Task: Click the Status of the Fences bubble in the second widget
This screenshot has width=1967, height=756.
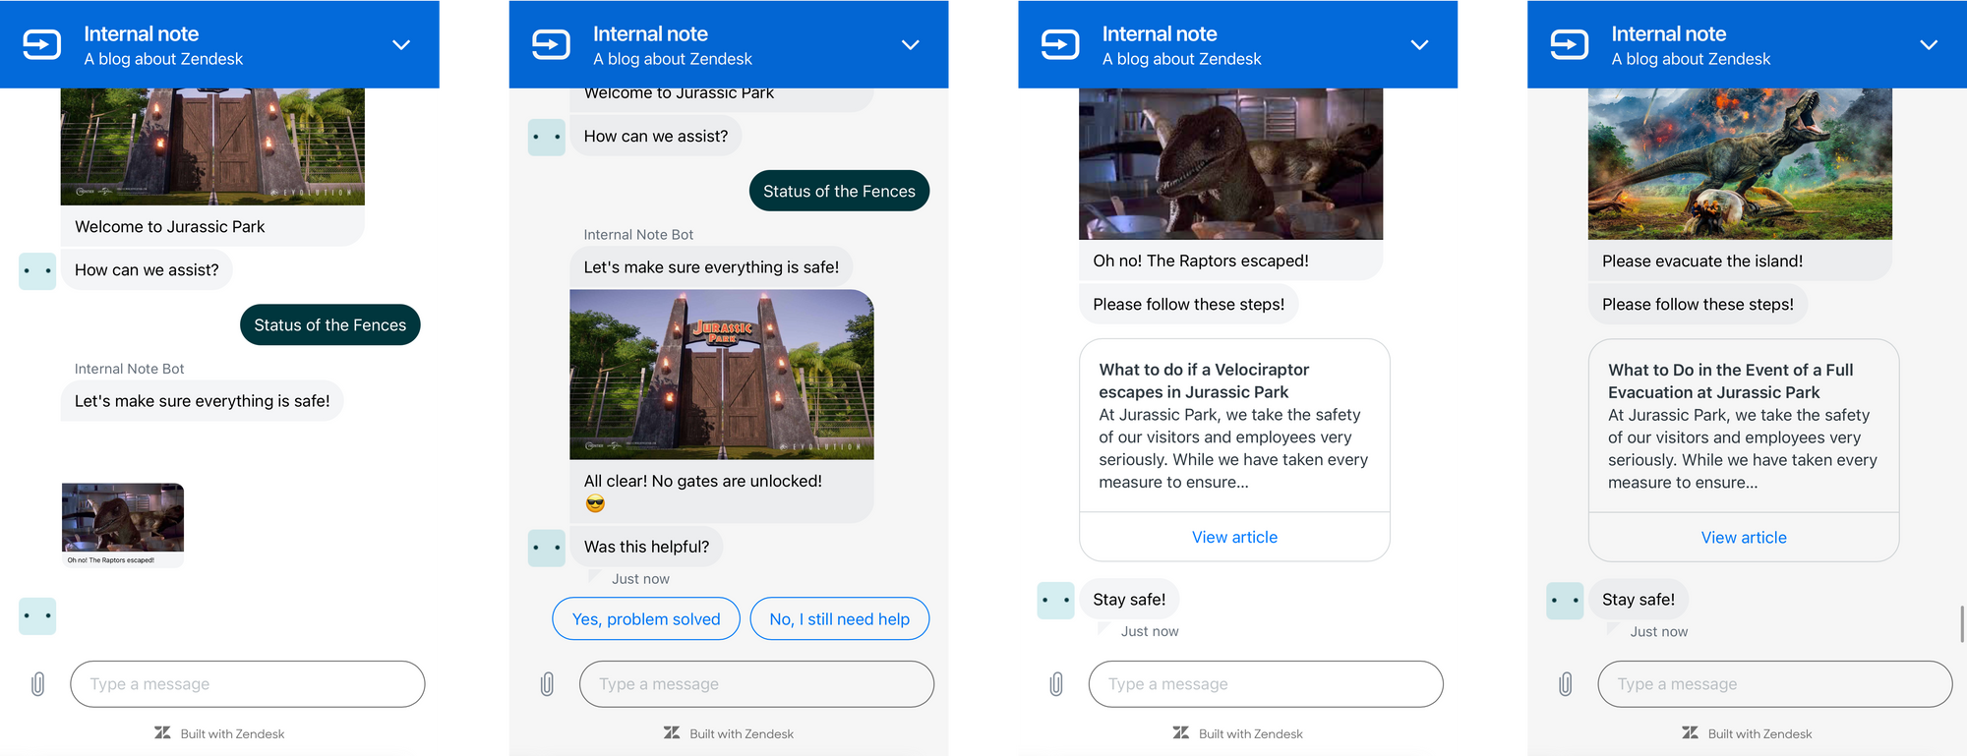Action: tap(839, 191)
